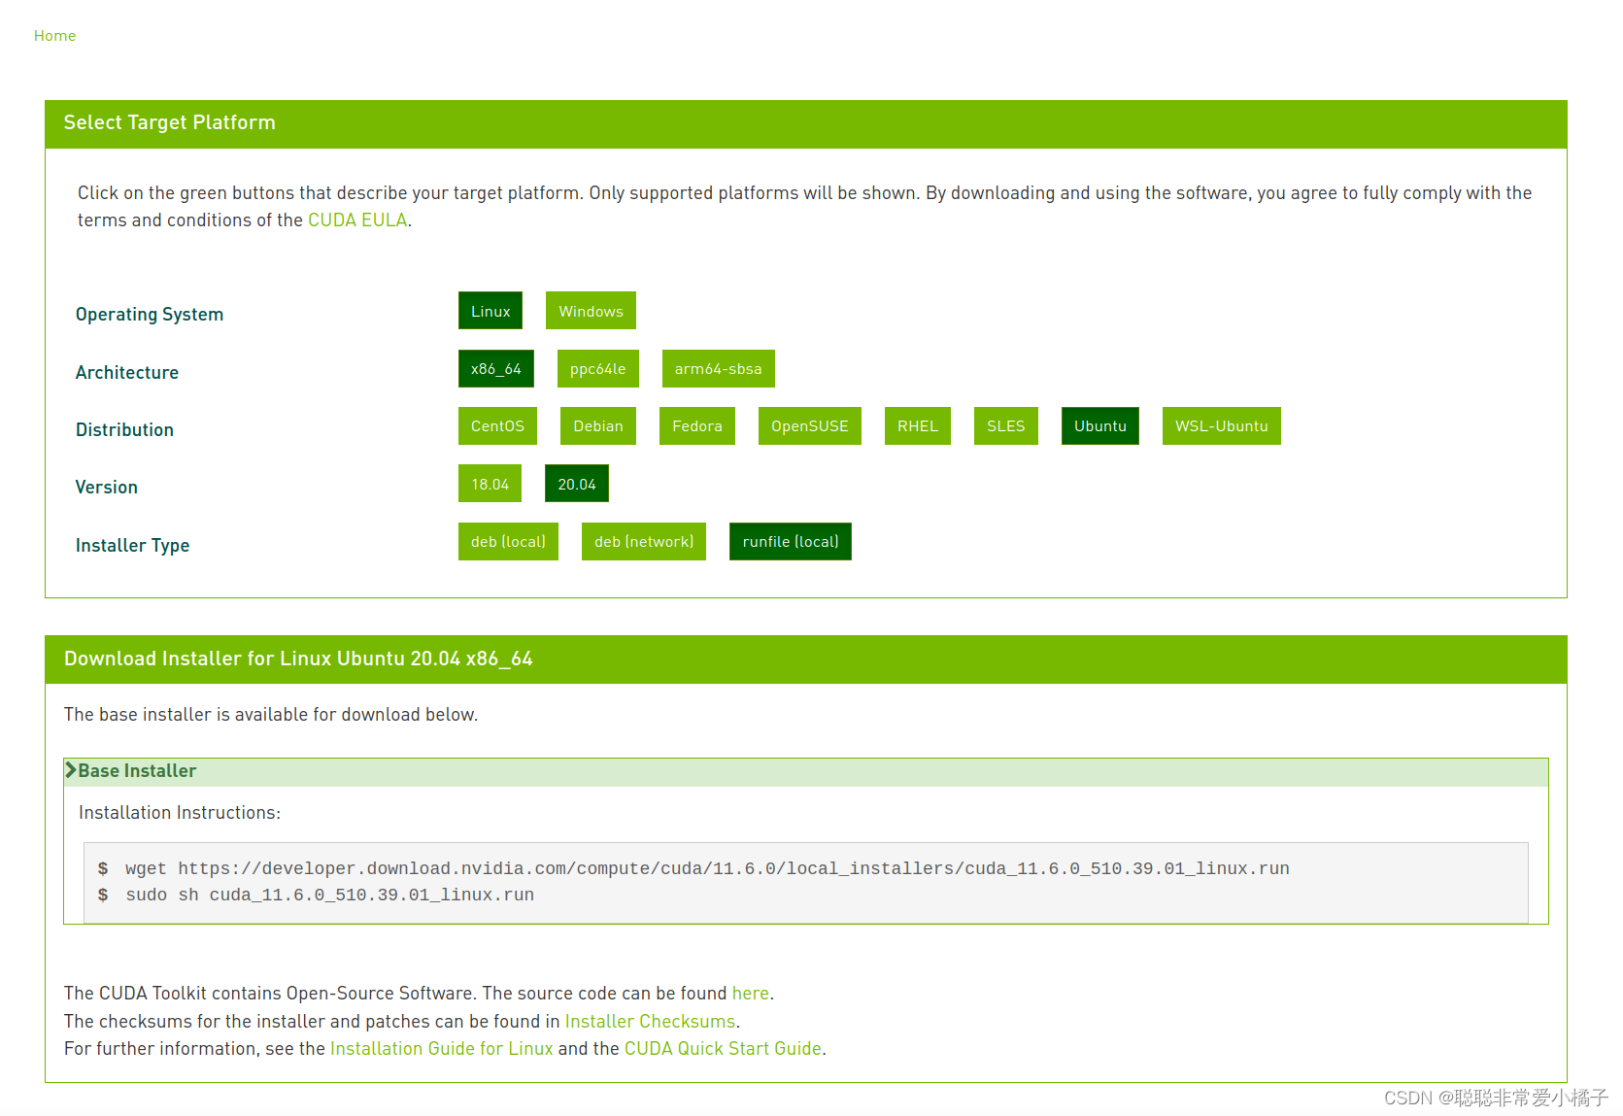Click the Architecture label
The height and width of the screenshot is (1116, 1623).
(127, 373)
